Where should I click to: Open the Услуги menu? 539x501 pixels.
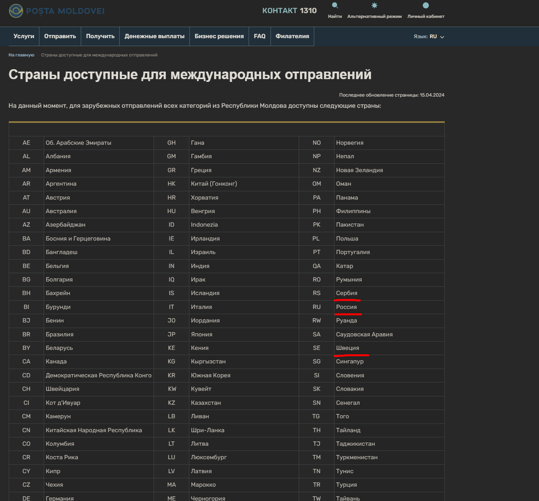[24, 36]
